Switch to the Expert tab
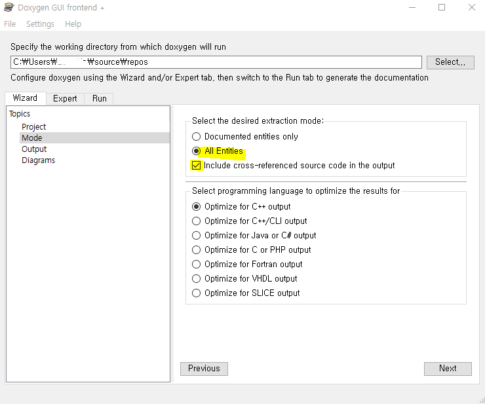 pos(65,98)
